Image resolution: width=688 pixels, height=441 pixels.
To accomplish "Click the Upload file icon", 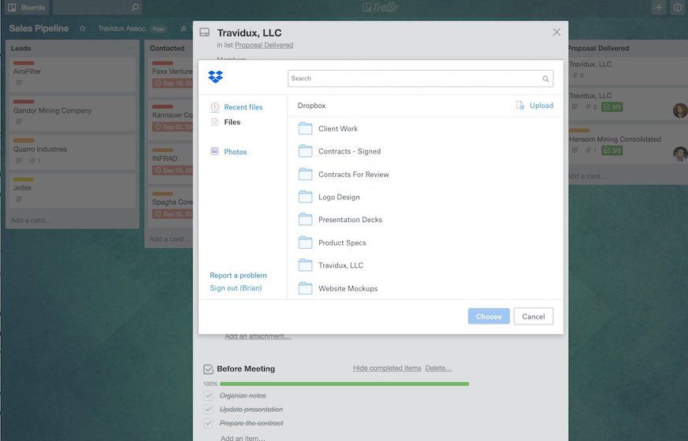I will (520, 106).
